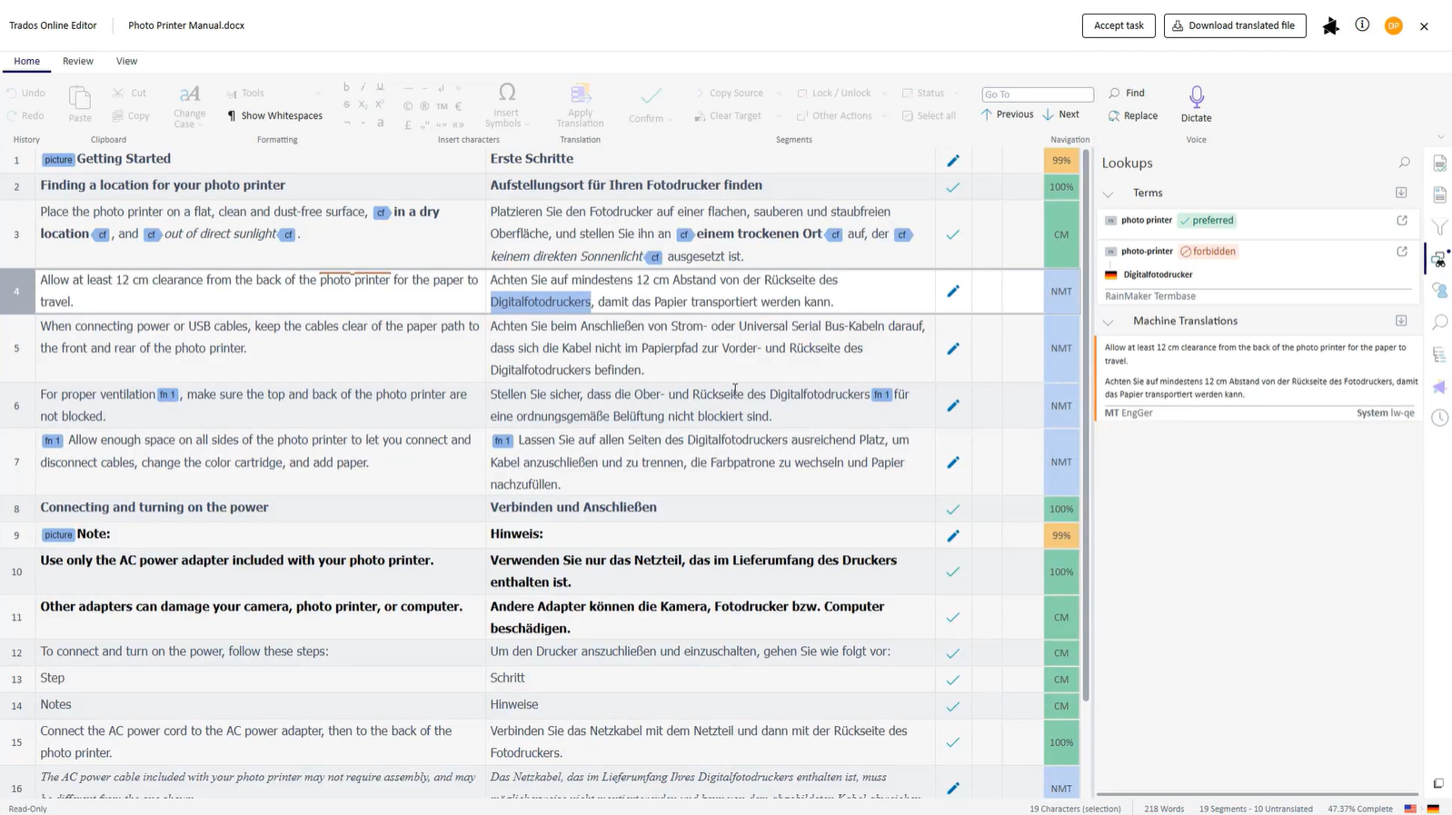Image resolution: width=1452 pixels, height=815 pixels.
Task: Open the Change Case dropdown
Action: tap(190, 105)
